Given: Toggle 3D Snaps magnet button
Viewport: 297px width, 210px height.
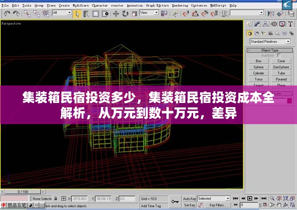Looking at the screenshot, I should pos(186,14).
